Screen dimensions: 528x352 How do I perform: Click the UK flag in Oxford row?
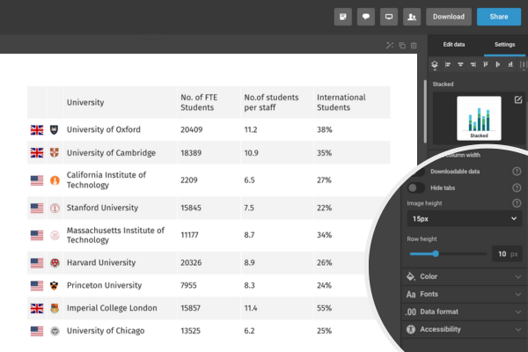coord(37,129)
